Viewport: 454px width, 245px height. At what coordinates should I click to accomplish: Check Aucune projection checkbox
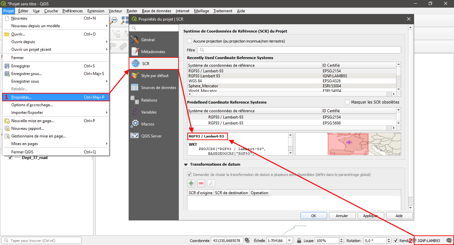pyautogui.click(x=189, y=41)
